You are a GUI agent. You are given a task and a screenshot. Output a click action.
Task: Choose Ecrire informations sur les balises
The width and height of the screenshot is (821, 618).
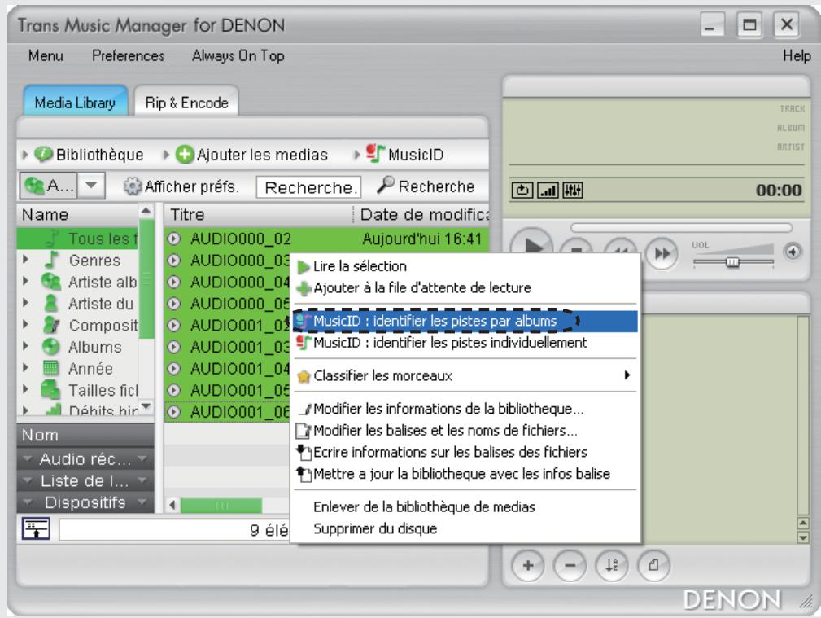point(466,452)
